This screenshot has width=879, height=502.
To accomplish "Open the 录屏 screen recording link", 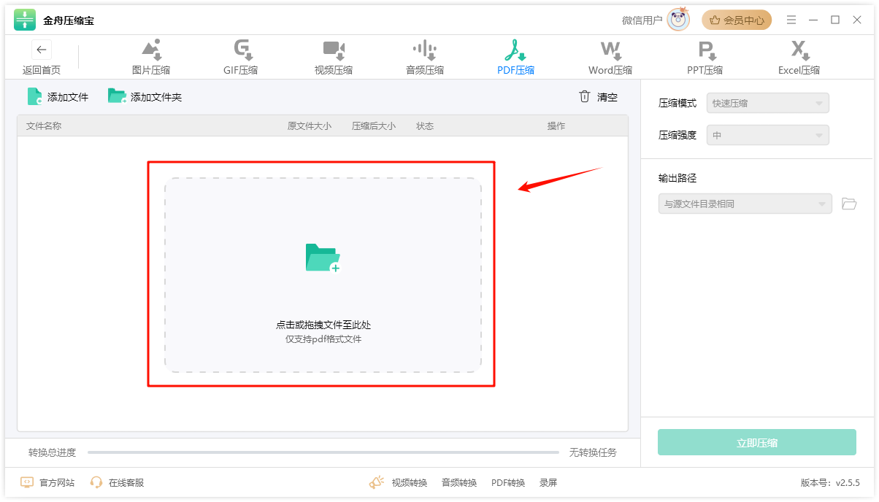I will pyautogui.click(x=548, y=483).
